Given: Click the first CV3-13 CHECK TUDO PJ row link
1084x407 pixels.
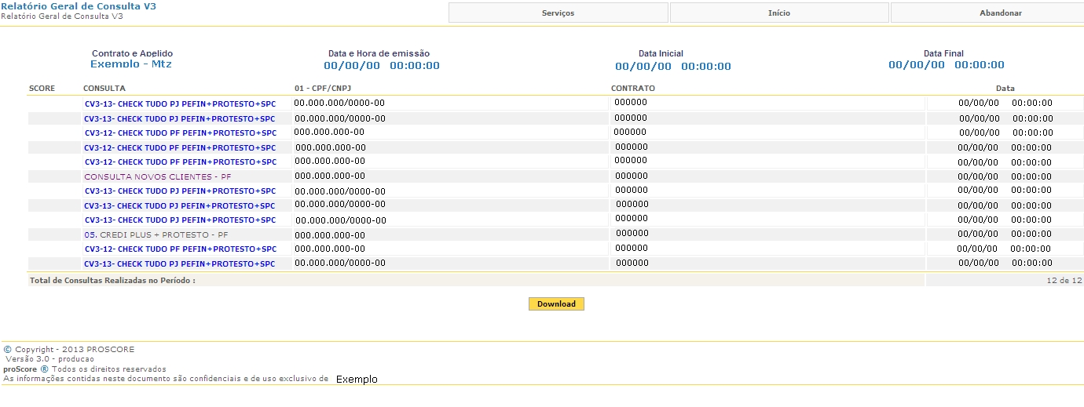Looking at the screenshot, I should (x=180, y=104).
